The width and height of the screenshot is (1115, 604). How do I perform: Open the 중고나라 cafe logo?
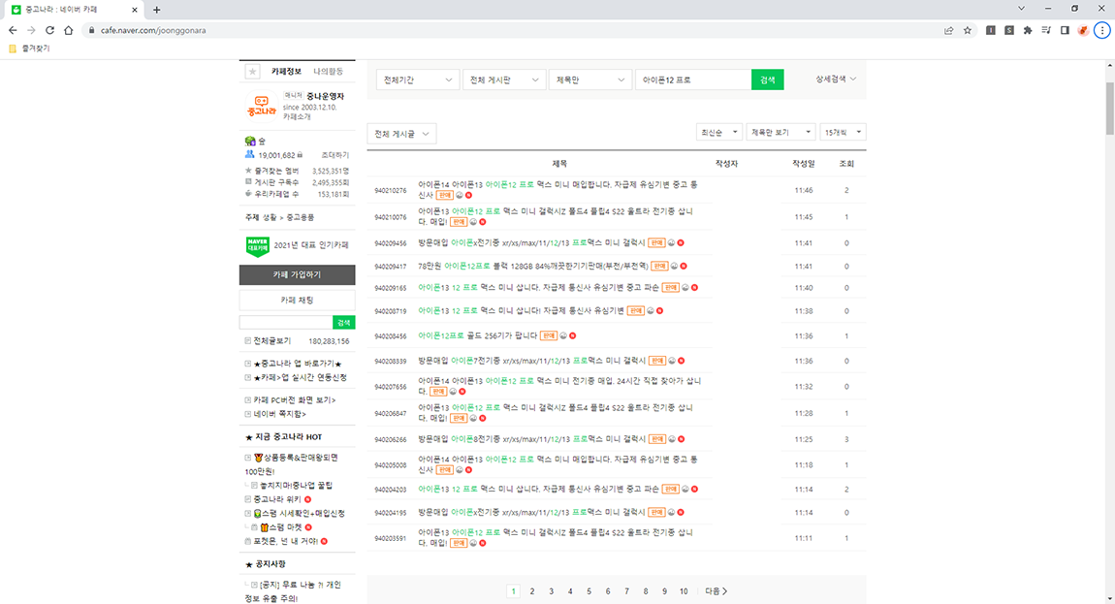tap(262, 106)
